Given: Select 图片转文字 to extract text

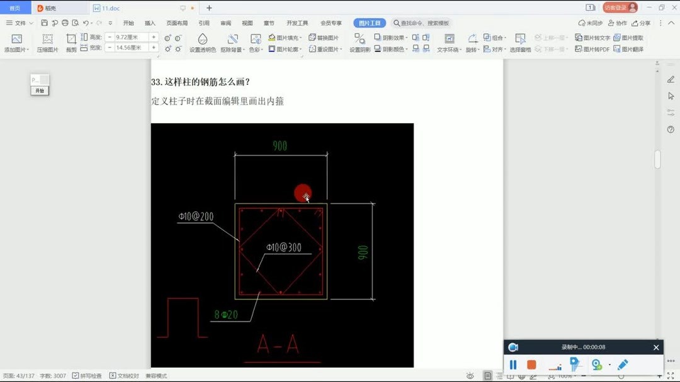Looking at the screenshot, I should tap(592, 37).
